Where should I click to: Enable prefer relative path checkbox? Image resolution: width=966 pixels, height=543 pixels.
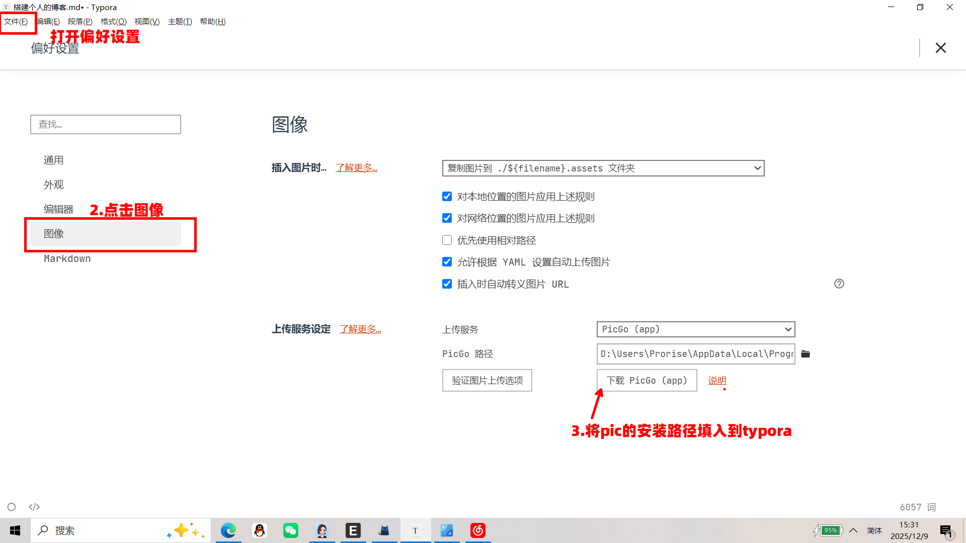click(447, 240)
